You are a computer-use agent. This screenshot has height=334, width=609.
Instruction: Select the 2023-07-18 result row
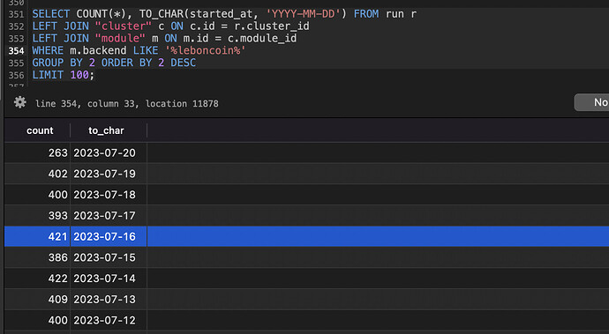[307, 195]
